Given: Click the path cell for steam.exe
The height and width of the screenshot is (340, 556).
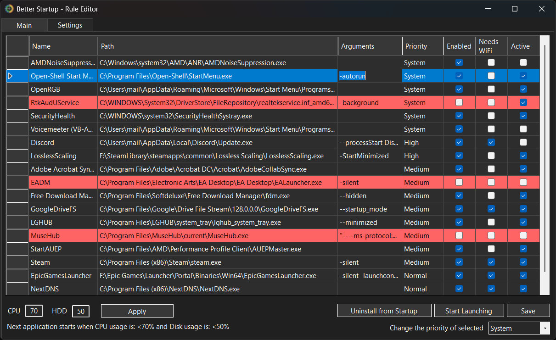Looking at the screenshot, I should click(218, 262).
